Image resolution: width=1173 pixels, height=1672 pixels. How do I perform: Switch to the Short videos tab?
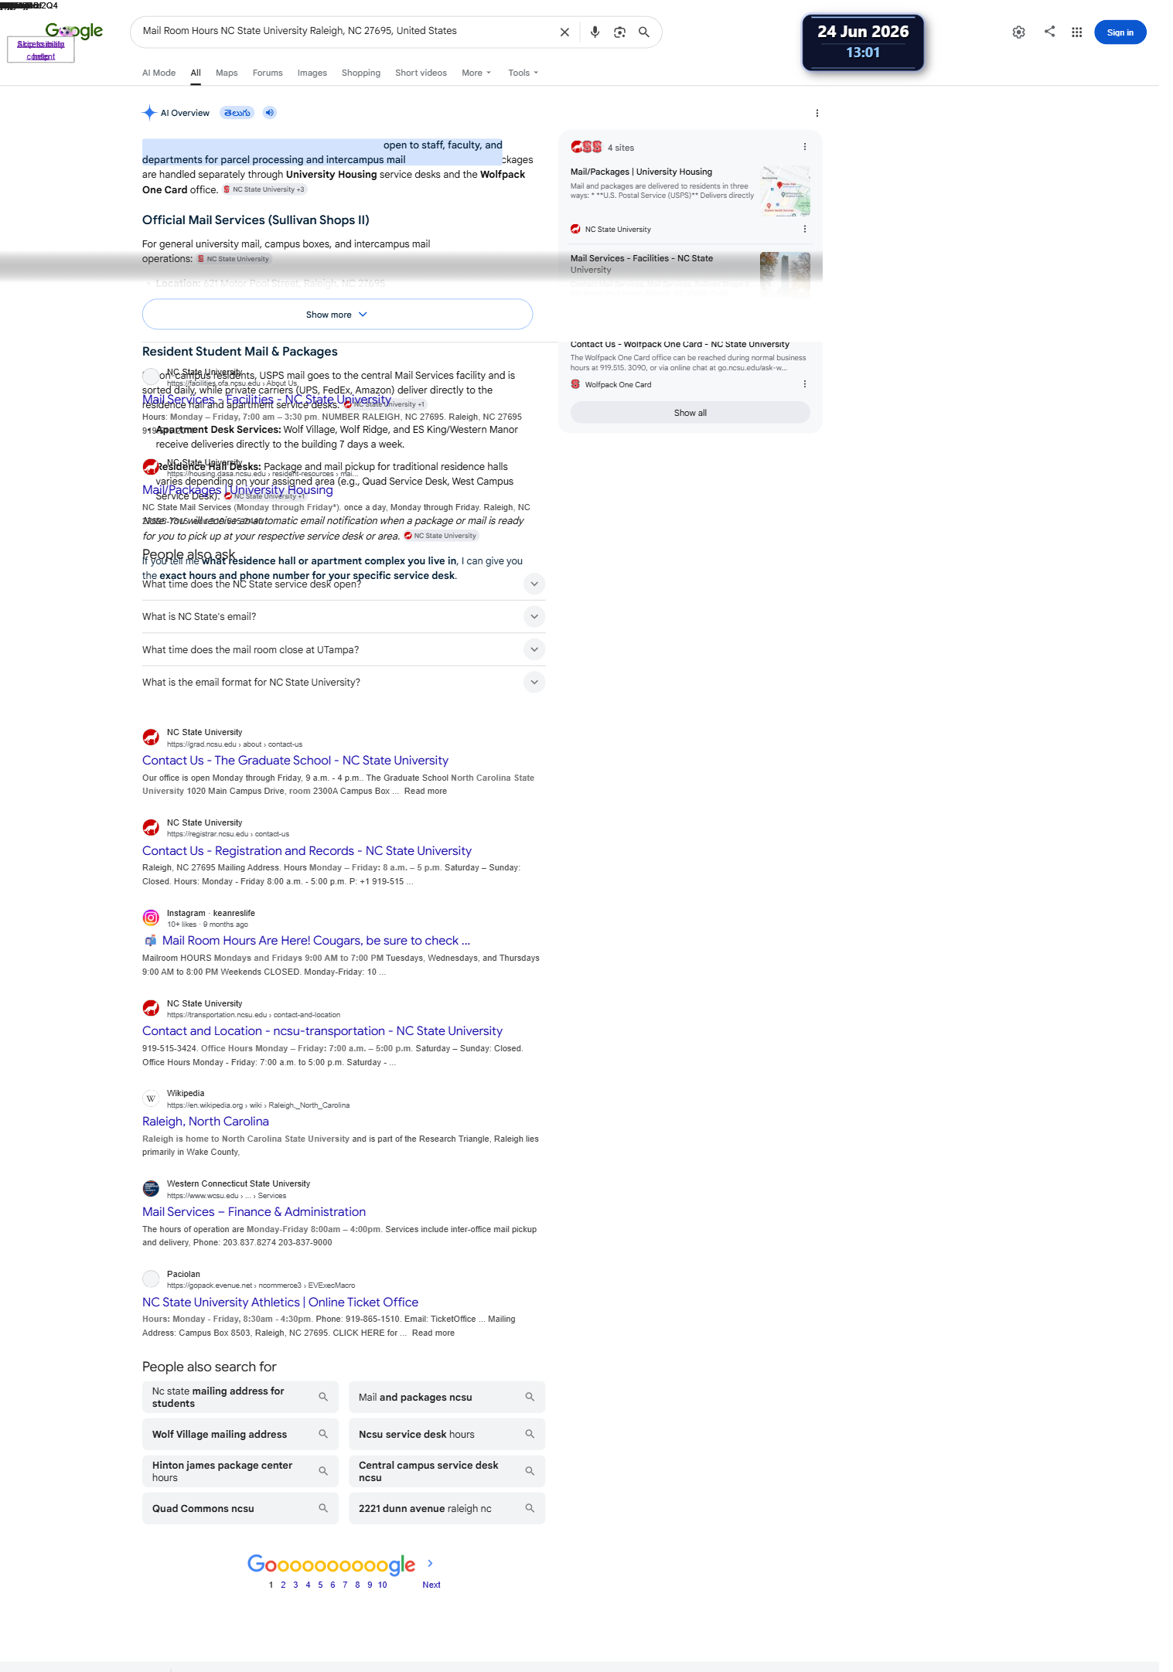click(x=421, y=73)
